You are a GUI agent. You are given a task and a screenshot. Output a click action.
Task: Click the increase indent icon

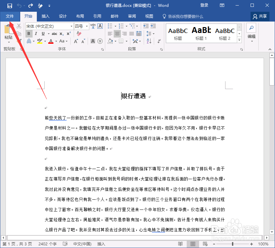pos(153,26)
